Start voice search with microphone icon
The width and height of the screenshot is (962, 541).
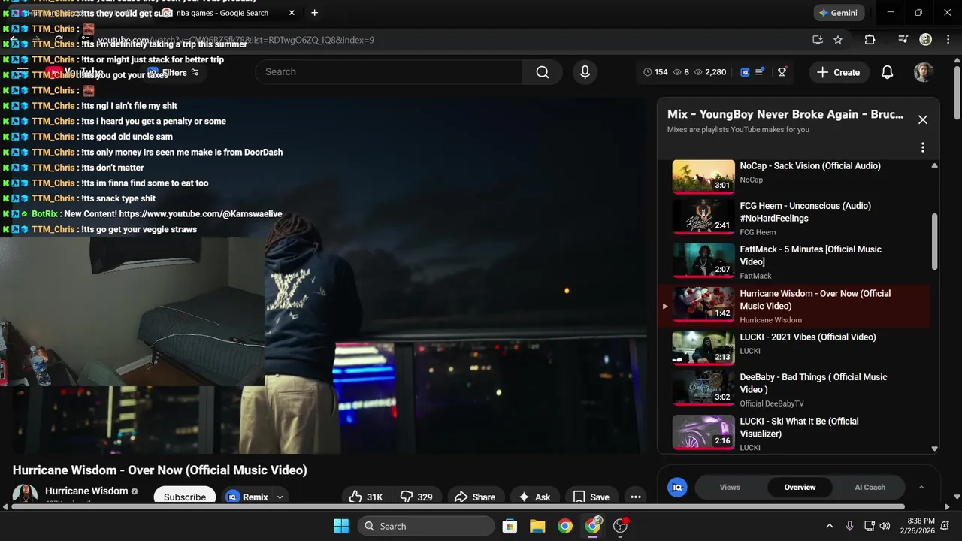[585, 72]
